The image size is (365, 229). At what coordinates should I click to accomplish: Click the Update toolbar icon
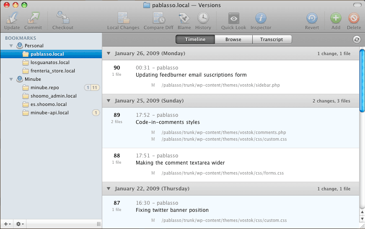pos(12,18)
